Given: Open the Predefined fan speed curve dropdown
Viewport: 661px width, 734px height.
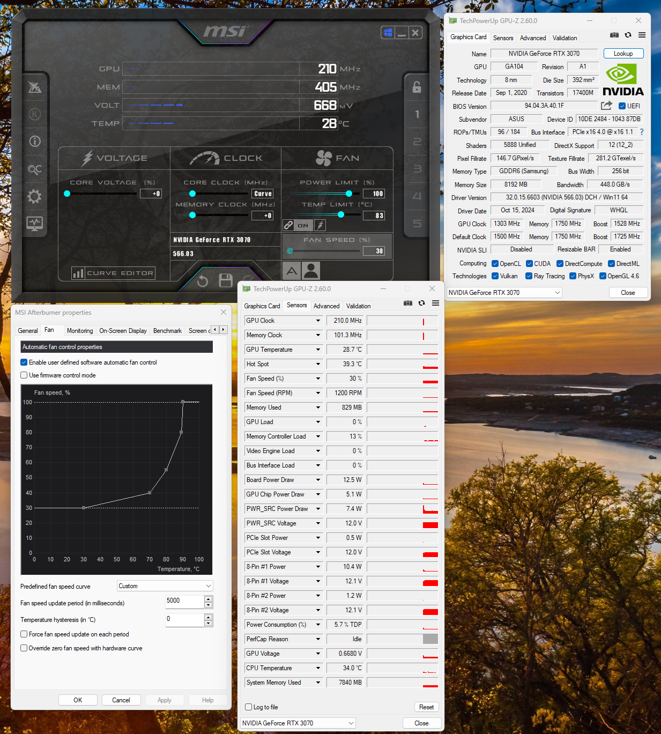Looking at the screenshot, I should pos(165,586).
